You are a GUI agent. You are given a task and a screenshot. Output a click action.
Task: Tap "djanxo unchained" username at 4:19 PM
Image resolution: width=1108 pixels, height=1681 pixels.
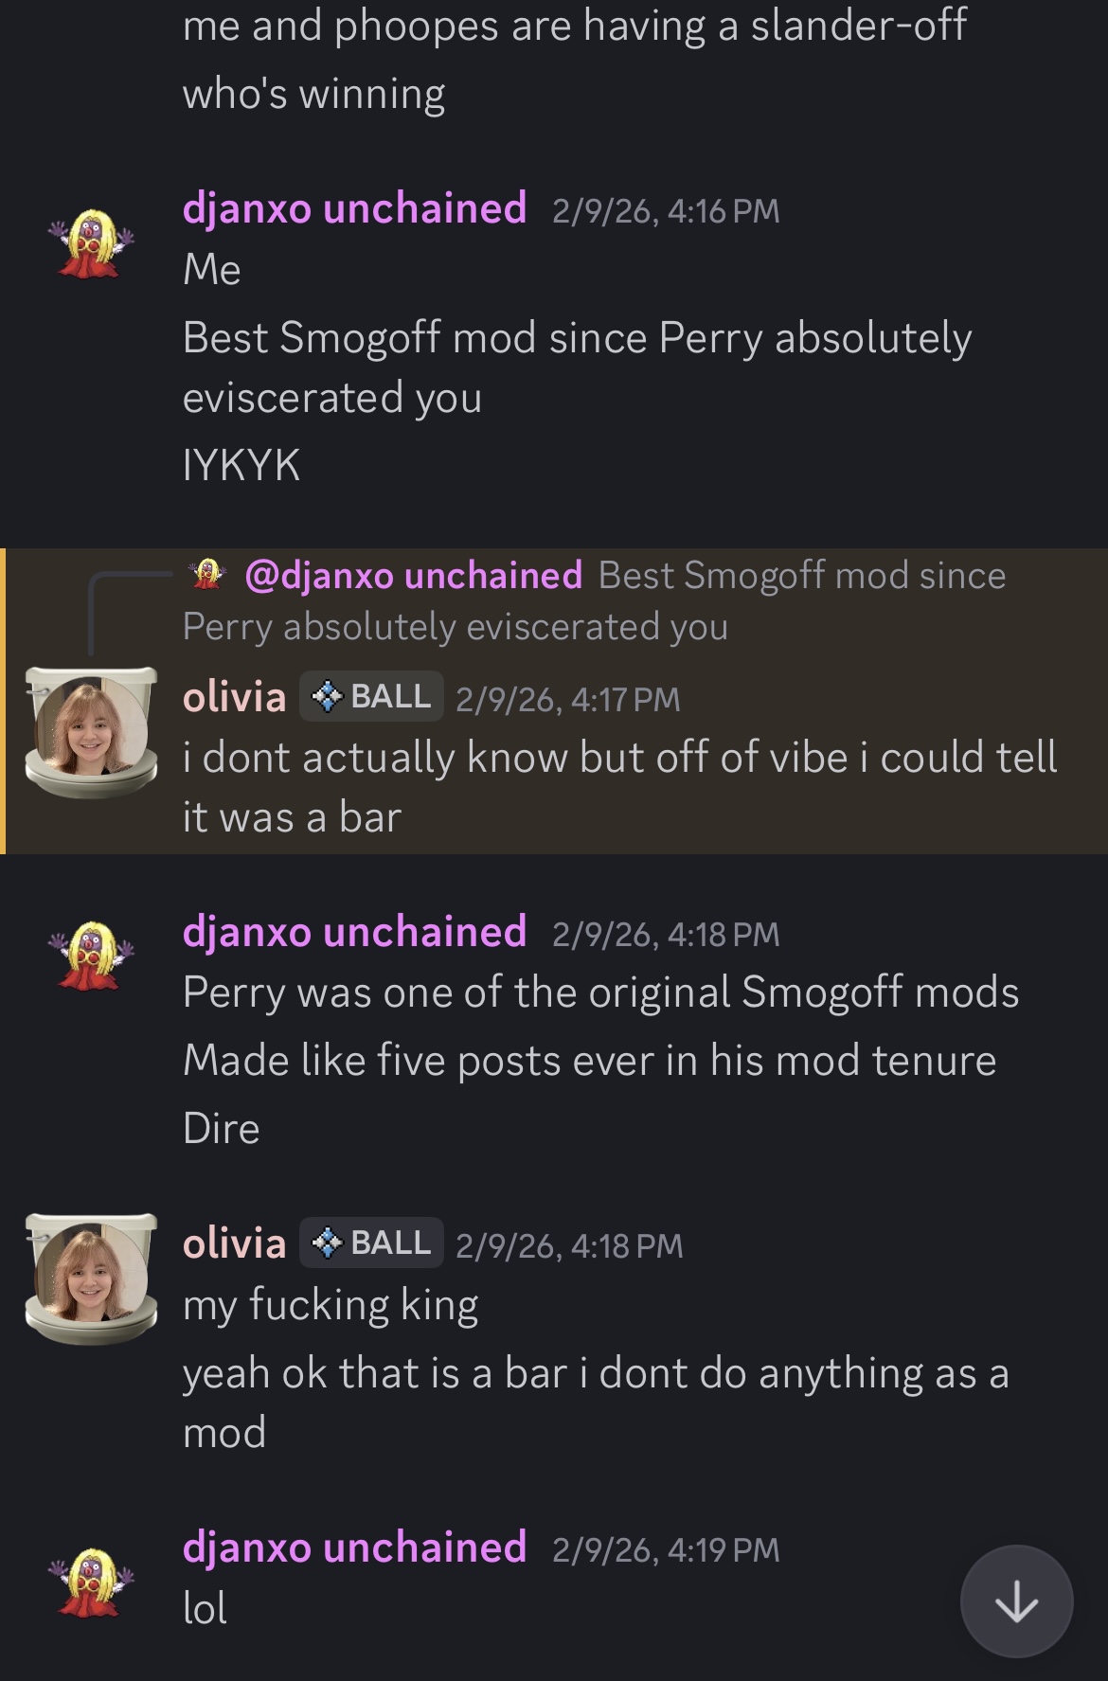pos(354,1547)
